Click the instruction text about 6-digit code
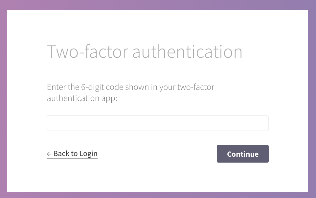The width and height of the screenshot is (316, 198). point(130,92)
